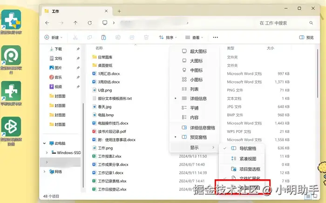Click the pin icon beside 下载
The height and width of the screenshot is (203, 326).
pyautogui.click(x=78, y=49)
